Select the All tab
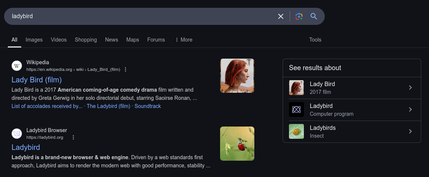The width and height of the screenshot is (429, 177). (15, 40)
